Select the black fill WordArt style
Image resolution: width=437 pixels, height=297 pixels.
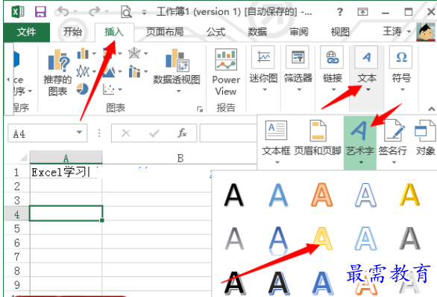[x=234, y=195]
